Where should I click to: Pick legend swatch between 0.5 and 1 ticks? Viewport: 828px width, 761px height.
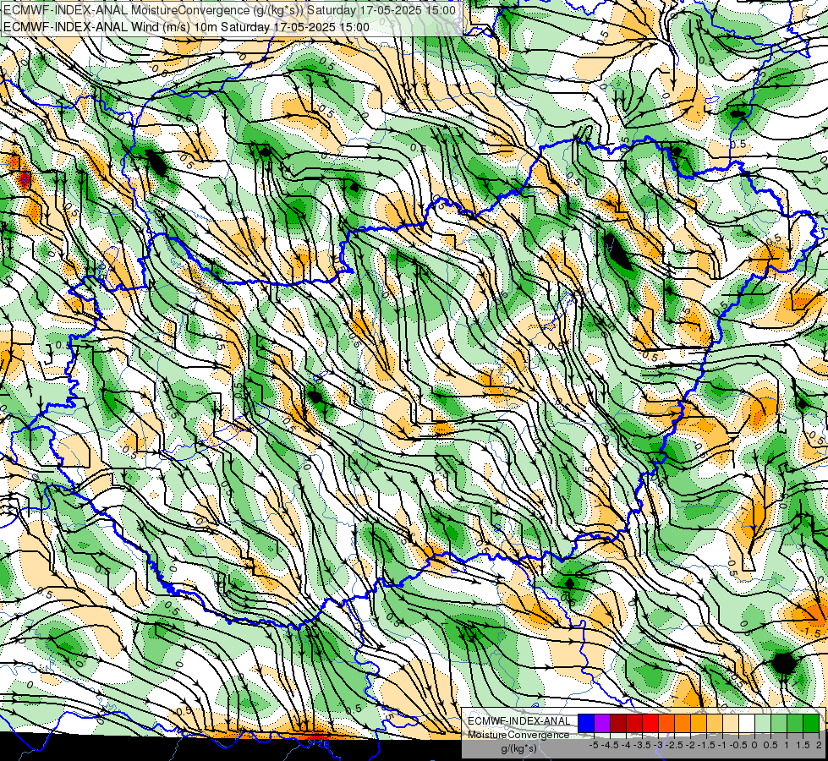click(x=779, y=723)
